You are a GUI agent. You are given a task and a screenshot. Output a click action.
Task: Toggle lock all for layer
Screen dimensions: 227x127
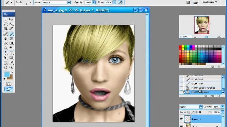pyautogui.click(x=200, y=112)
